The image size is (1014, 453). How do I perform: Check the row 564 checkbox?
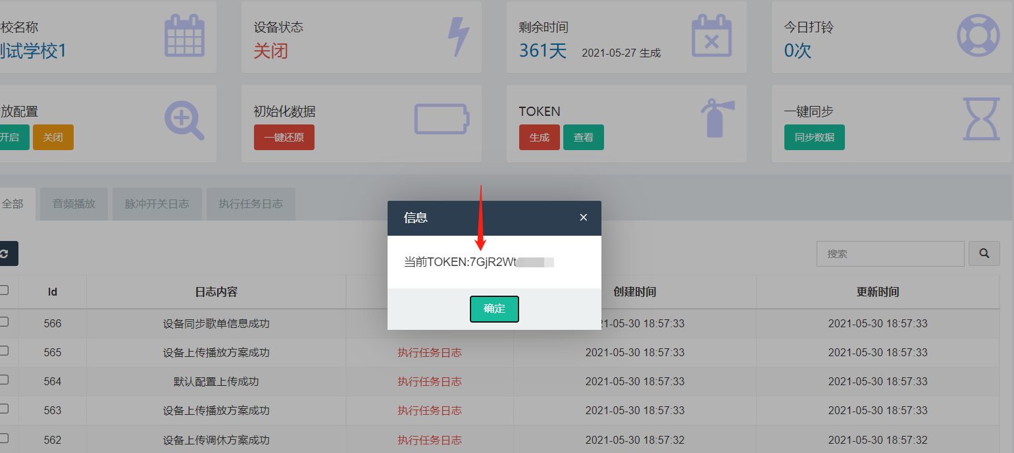click(4, 380)
